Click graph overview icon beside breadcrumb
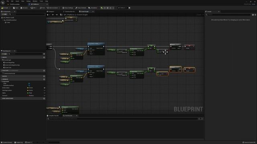Screen dimensions: 257x144 tap(61, 15)
